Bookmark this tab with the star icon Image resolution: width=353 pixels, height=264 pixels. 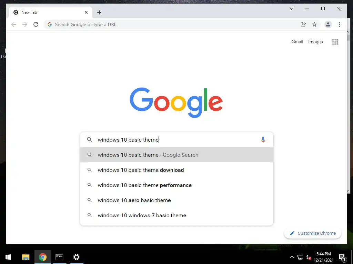[314, 24]
